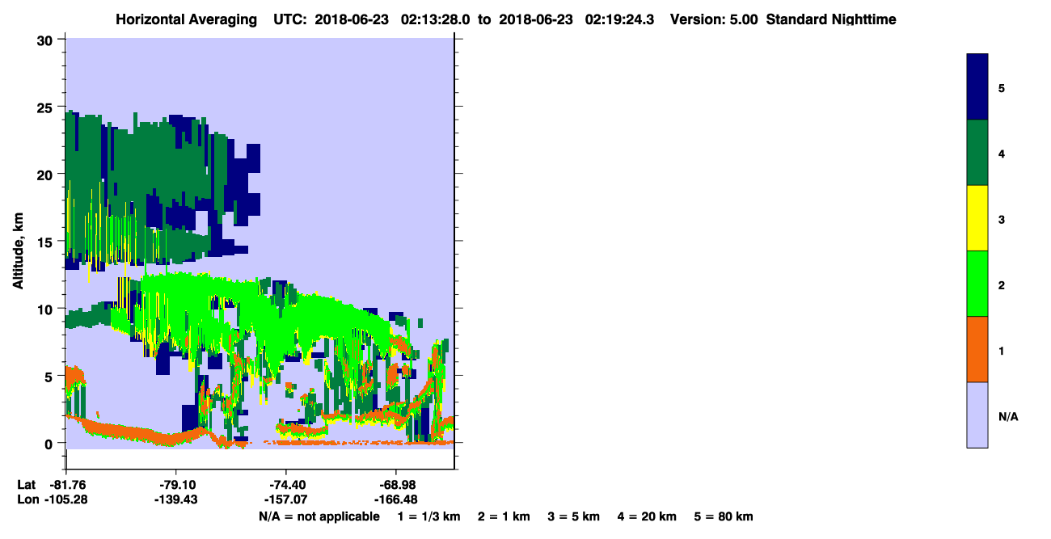Click the 'N/A = not applicable' legend note
Image resolution: width=1051 pixels, height=539 pixels.
[x=319, y=516]
